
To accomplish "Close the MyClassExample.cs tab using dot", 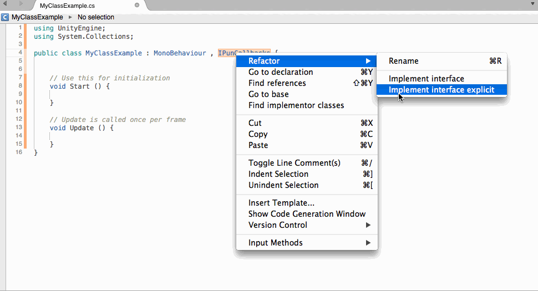I will (137, 5).
